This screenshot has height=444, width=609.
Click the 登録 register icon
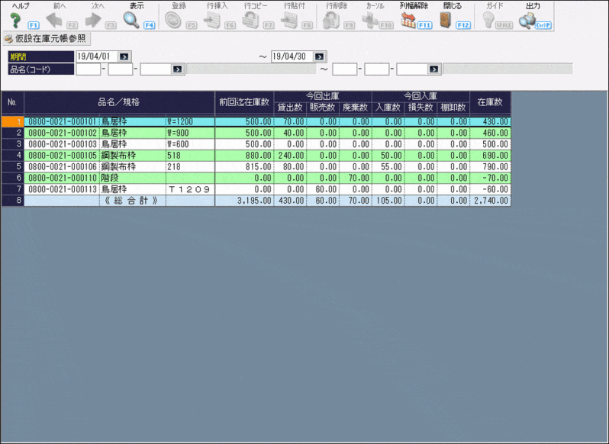click(172, 20)
